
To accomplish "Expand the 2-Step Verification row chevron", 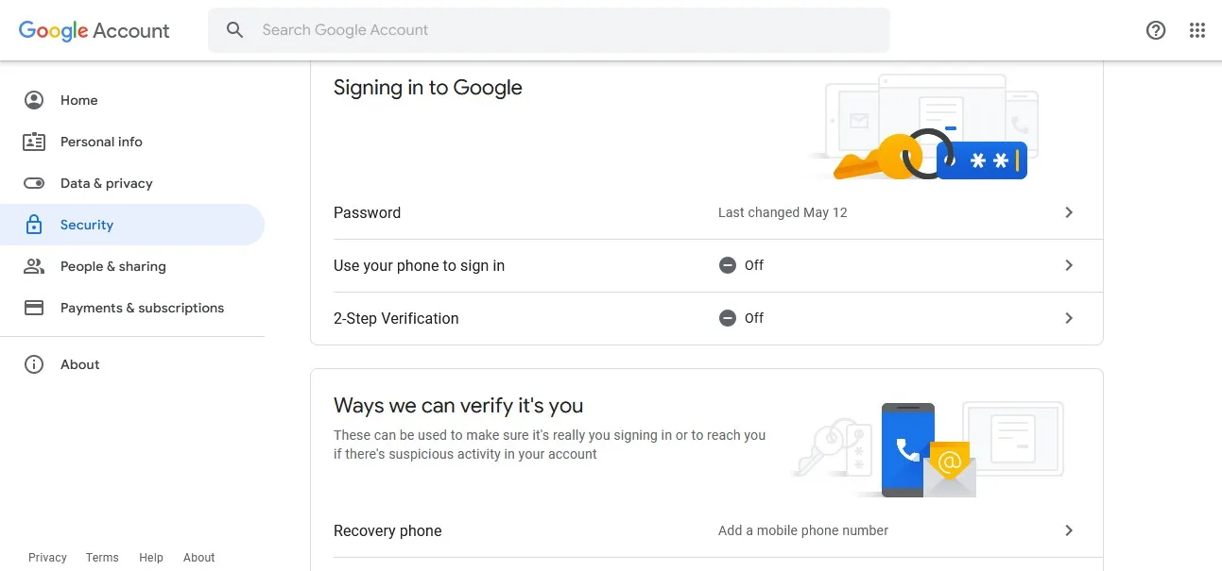I will click(x=1069, y=318).
